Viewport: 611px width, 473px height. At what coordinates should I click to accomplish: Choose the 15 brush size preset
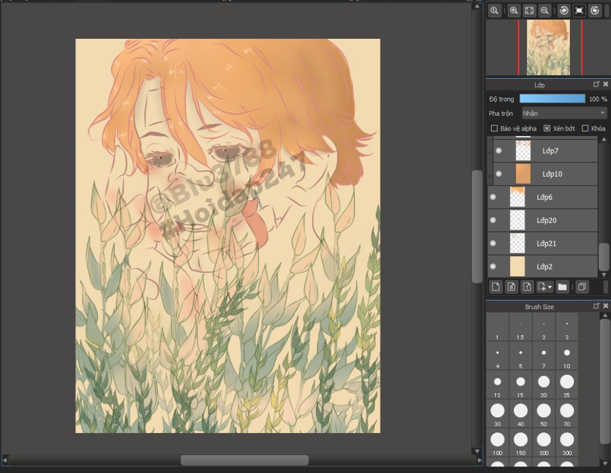[520, 385]
